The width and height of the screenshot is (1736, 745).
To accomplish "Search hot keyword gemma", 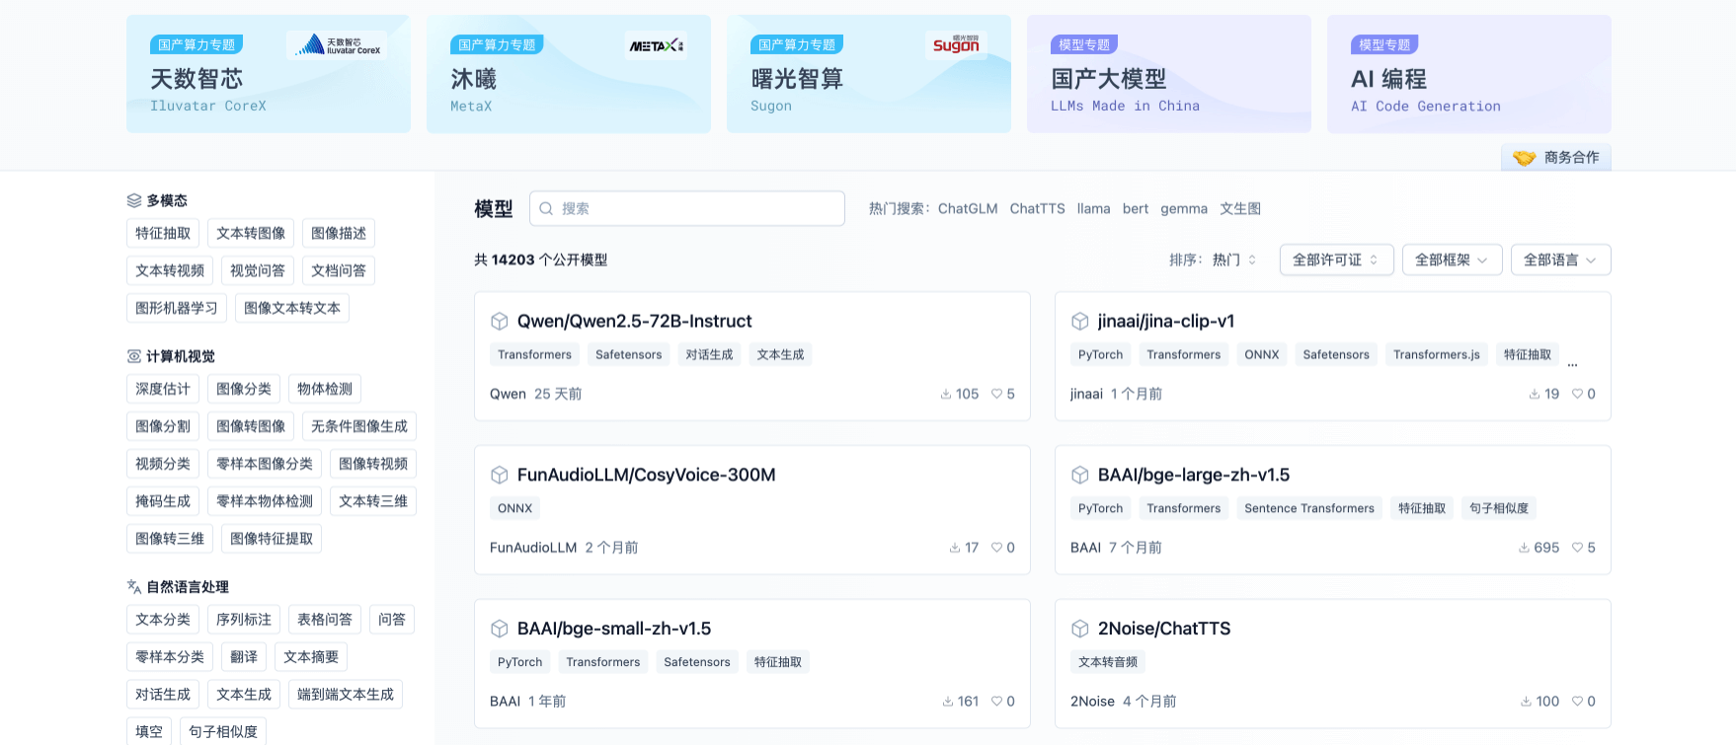I will pos(1184,209).
